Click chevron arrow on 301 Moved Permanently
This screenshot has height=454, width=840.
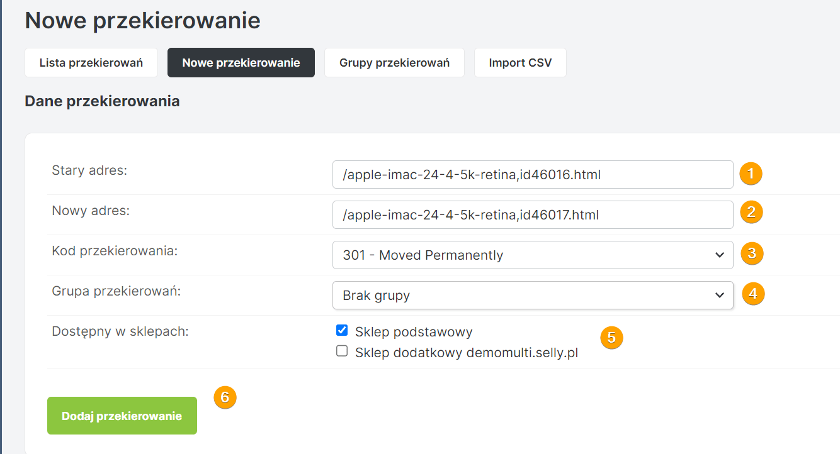720,255
